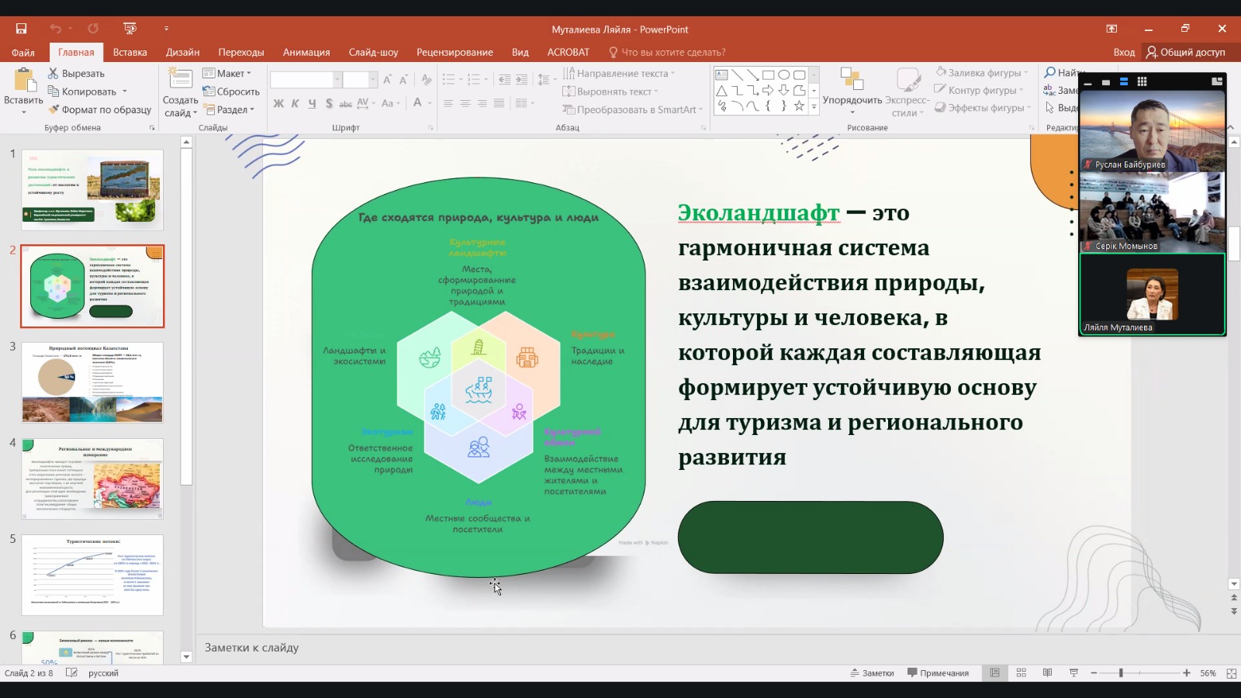The width and height of the screenshot is (1241, 698).
Task: Toggle the Notes (Заметки) pane in status bar
Action: click(872, 673)
